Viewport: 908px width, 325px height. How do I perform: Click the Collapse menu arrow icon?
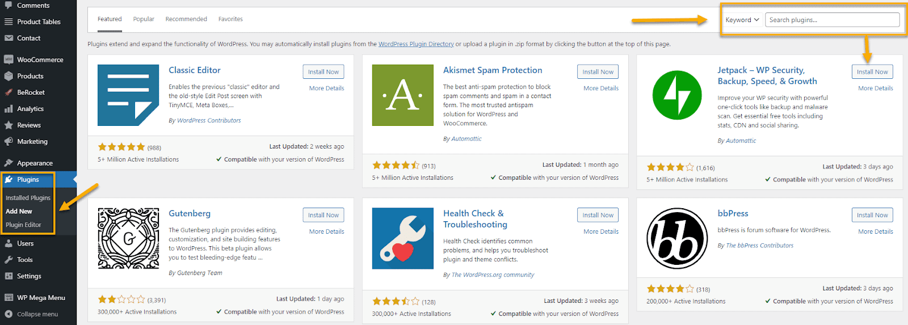pos(9,314)
